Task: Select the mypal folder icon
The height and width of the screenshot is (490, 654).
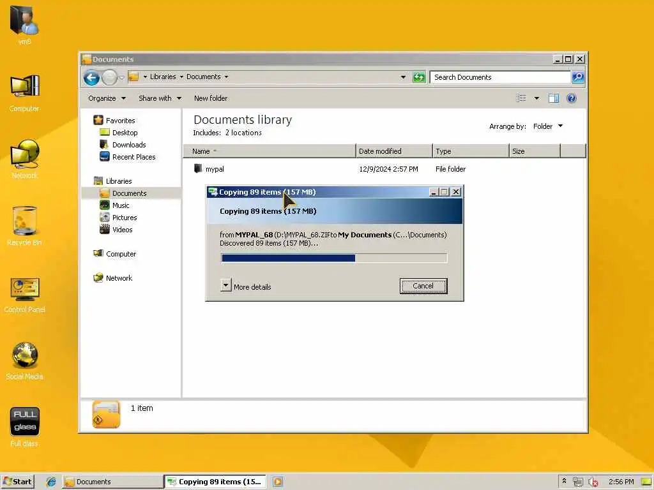Action: pyautogui.click(x=198, y=168)
